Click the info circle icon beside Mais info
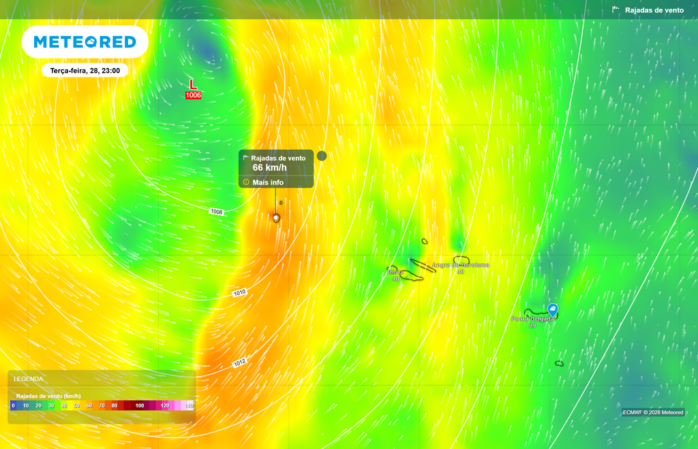Image resolution: width=698 pixels, height=449 pixels. (245, 182)
